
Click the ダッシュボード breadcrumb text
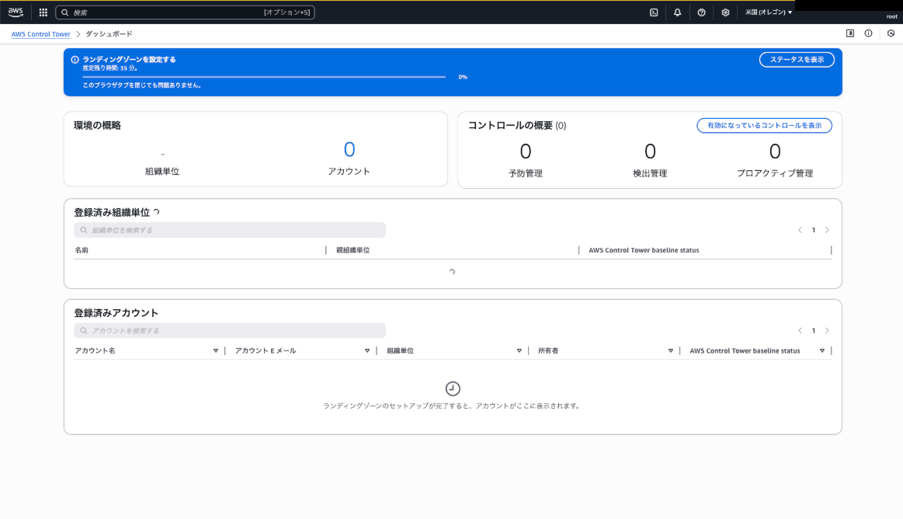109,34
